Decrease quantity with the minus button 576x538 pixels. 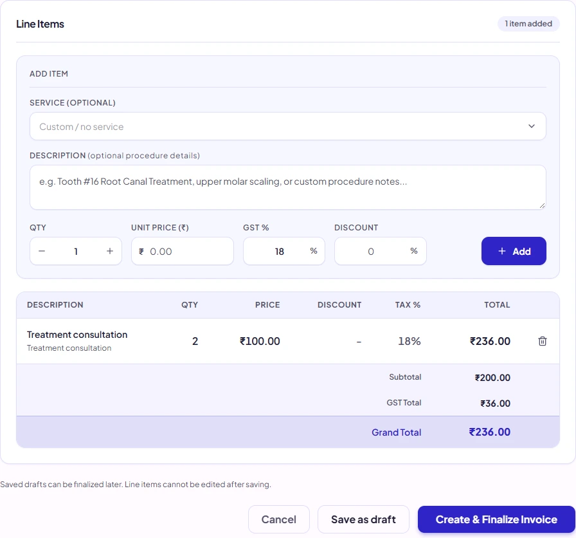pos(42,251)
